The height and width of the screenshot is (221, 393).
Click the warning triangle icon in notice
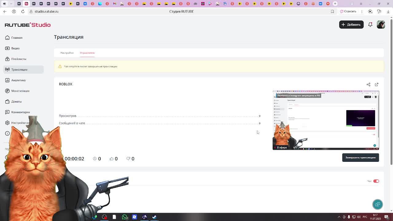(x=60, y=66)
